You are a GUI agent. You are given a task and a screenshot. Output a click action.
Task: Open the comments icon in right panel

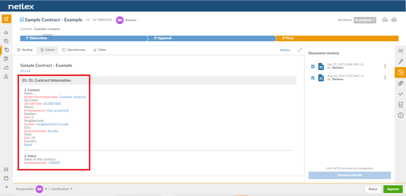tap(401, 105)
